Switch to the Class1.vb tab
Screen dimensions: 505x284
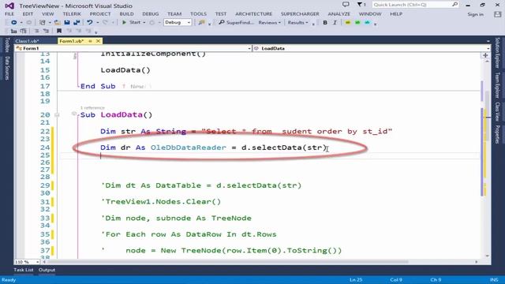pos(27,41)
